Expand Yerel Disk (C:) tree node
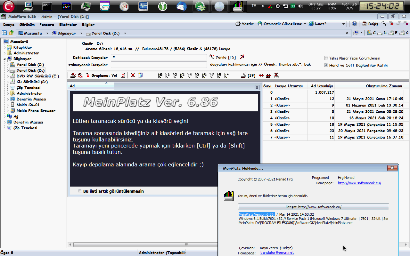 [8, 65]
